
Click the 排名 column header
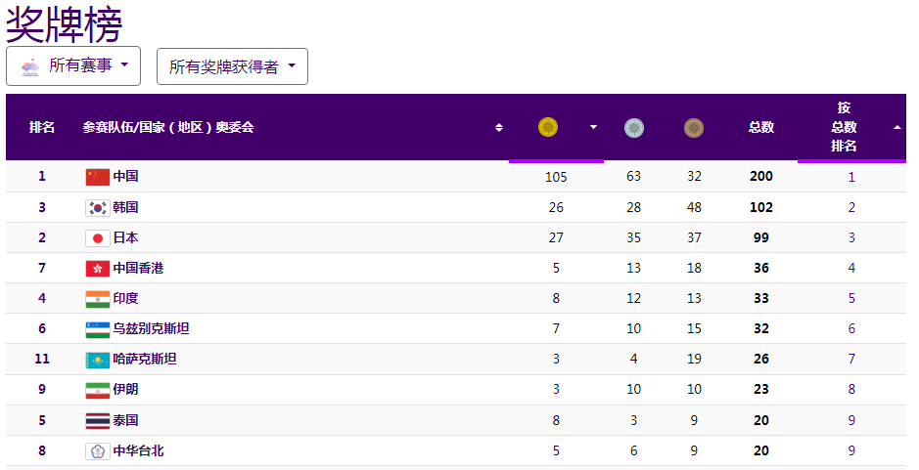[x=42, y=127]
